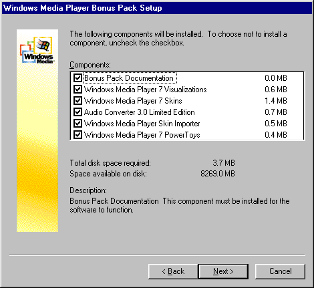
Task: Toggle the Windows Media Player 7 PowerToys checkbox
Action: tap(77, 135)
